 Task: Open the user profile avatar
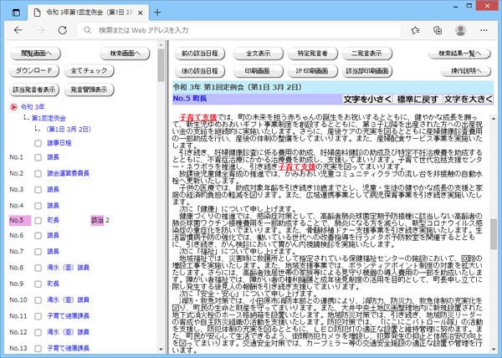[460, 30]
